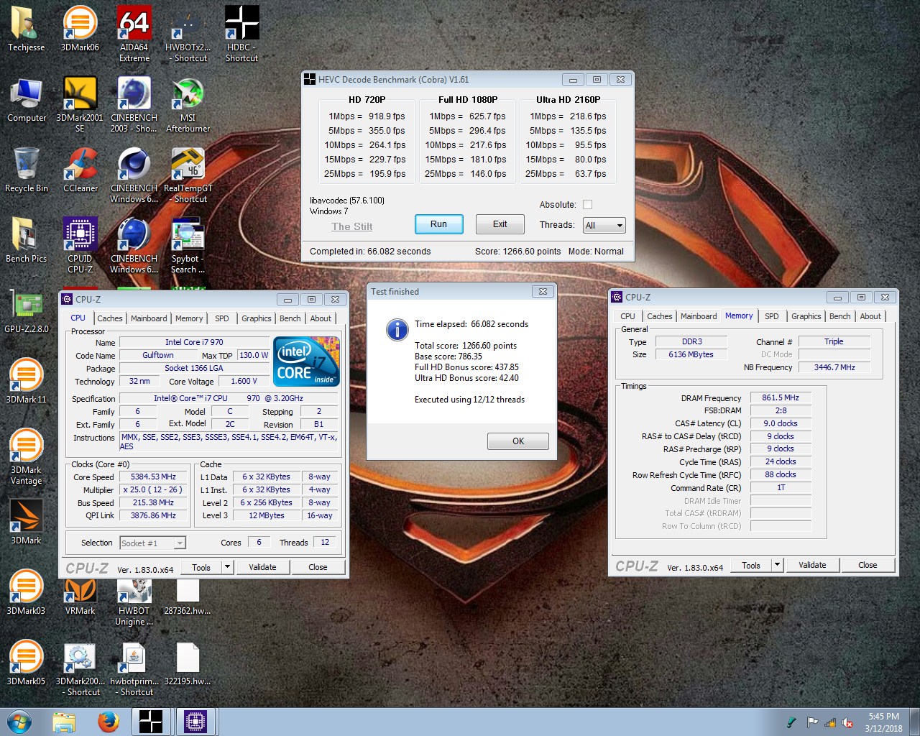Click Close button in memory CPU-Z window
The height and width of the screenshot is (736, 920).
pos(868,565)
